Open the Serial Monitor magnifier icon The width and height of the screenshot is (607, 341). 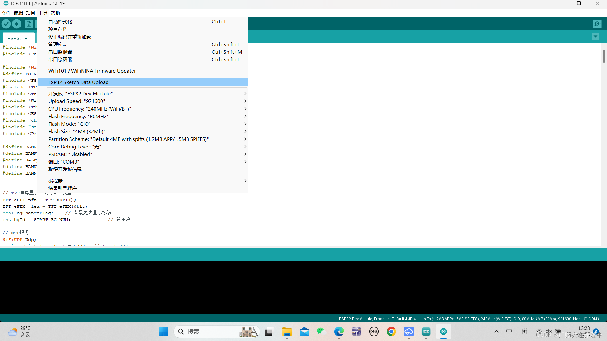(597, 24)
